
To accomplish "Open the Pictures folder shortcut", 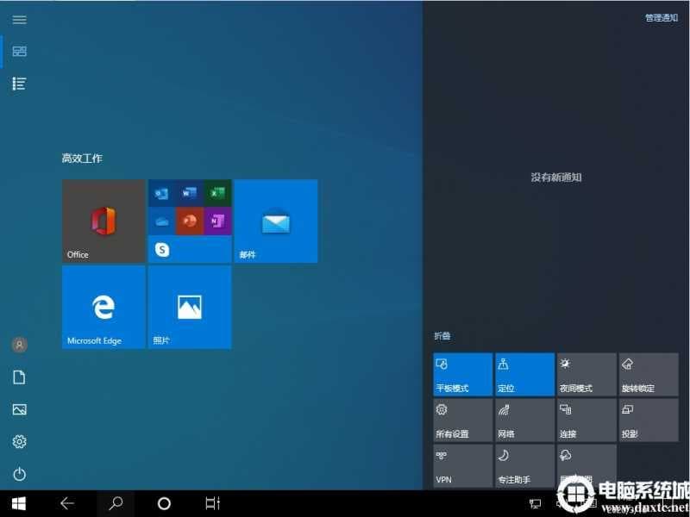I will 19,410.
